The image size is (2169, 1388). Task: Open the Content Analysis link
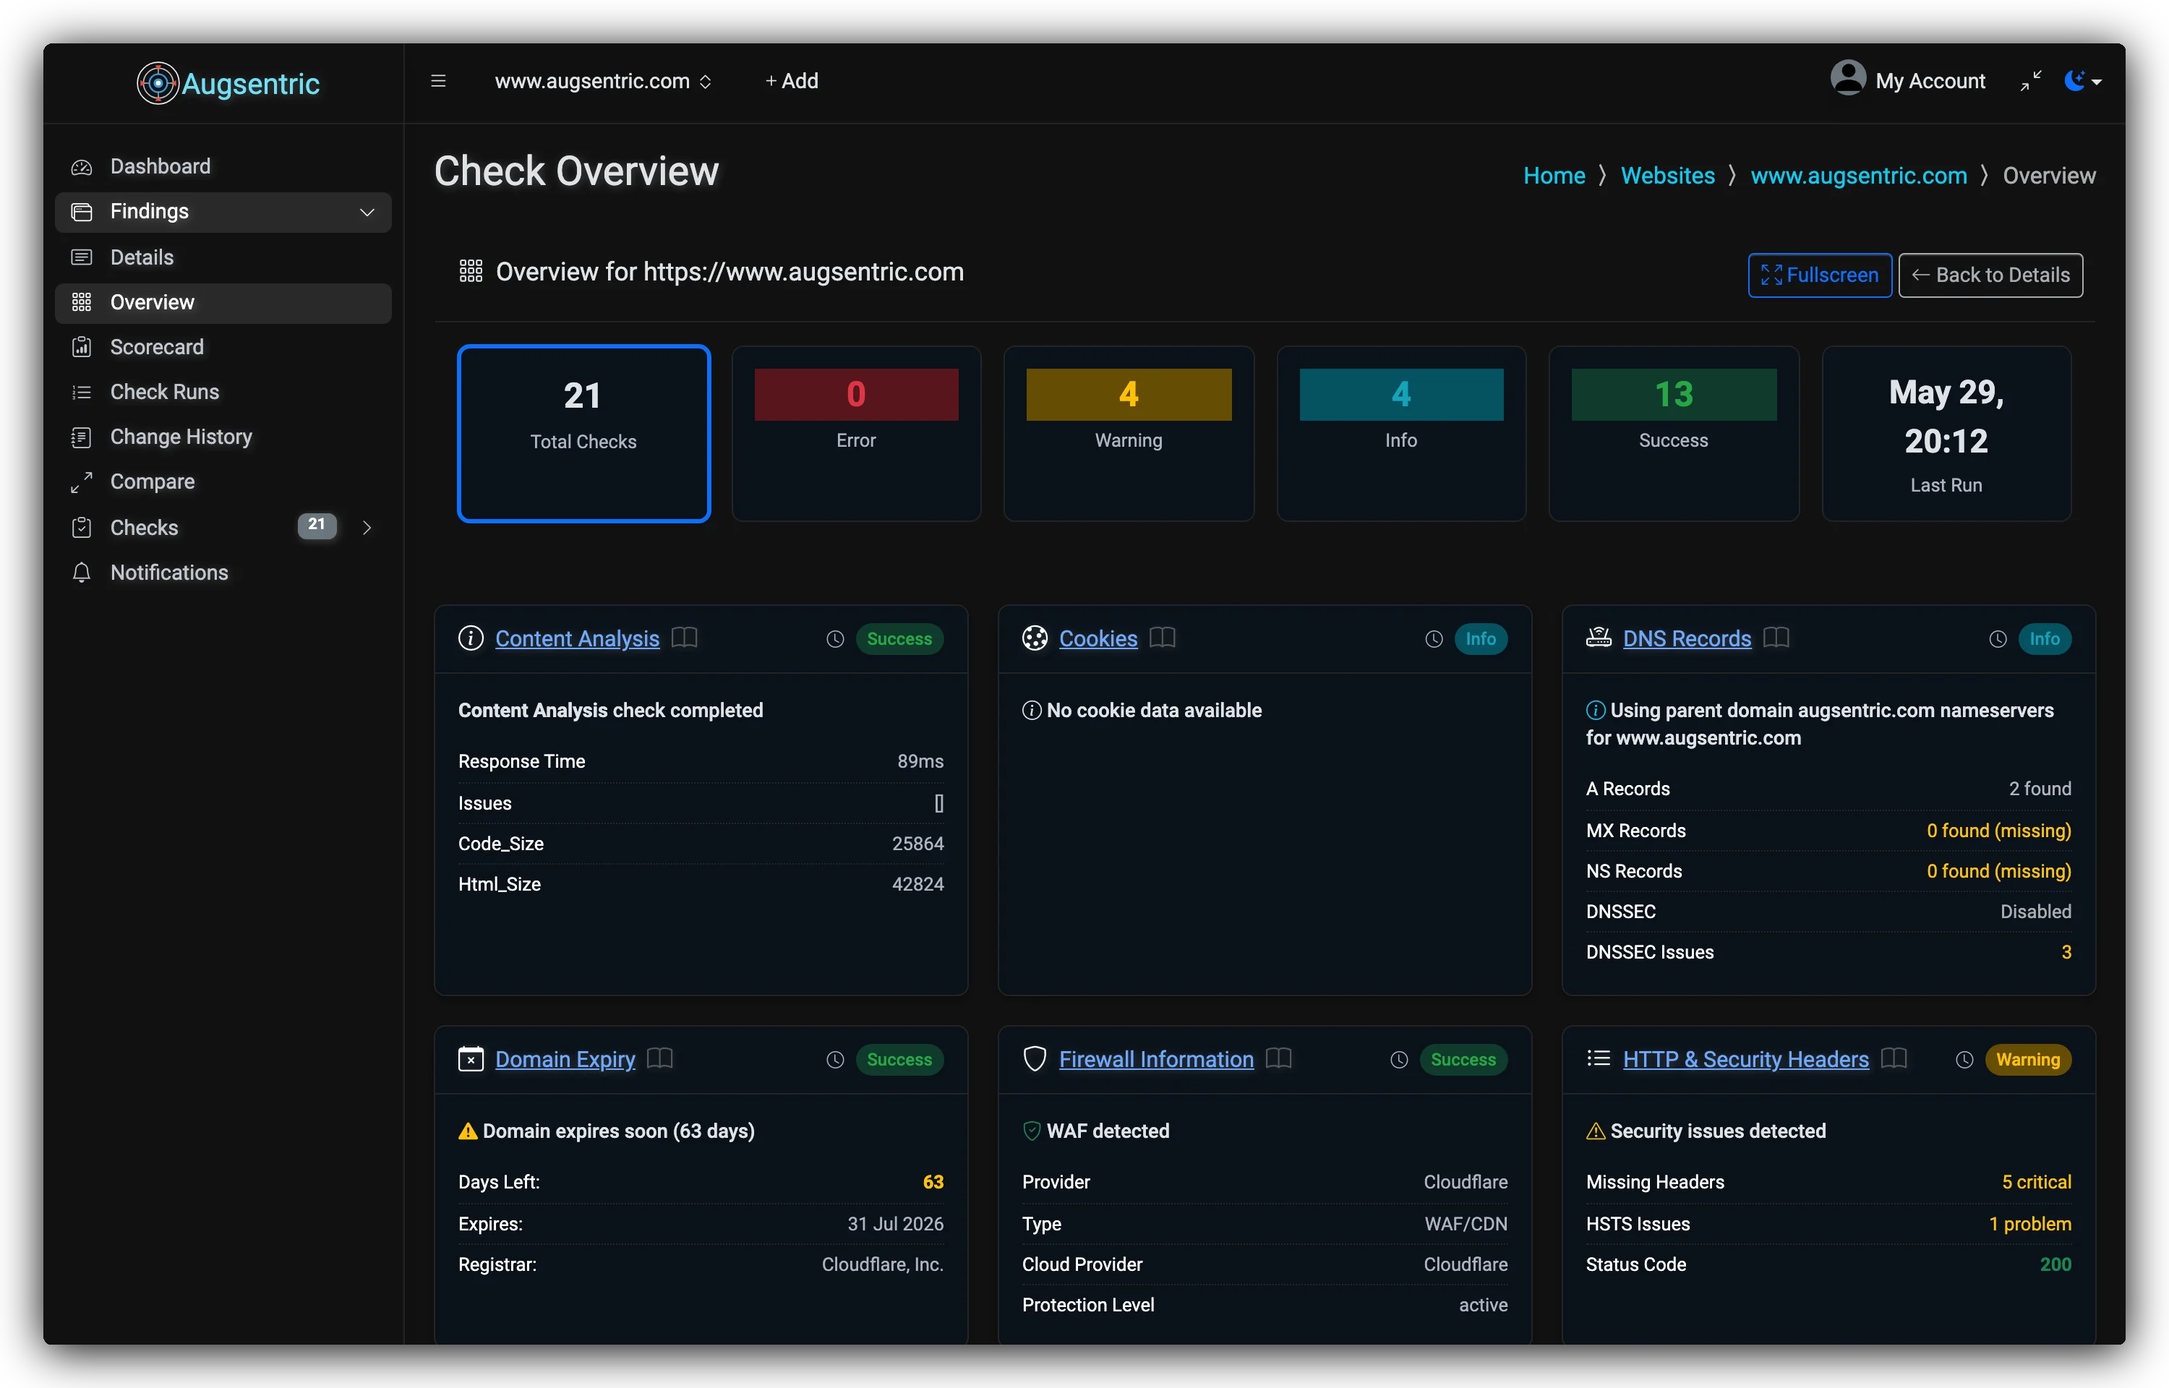[578, 639]
